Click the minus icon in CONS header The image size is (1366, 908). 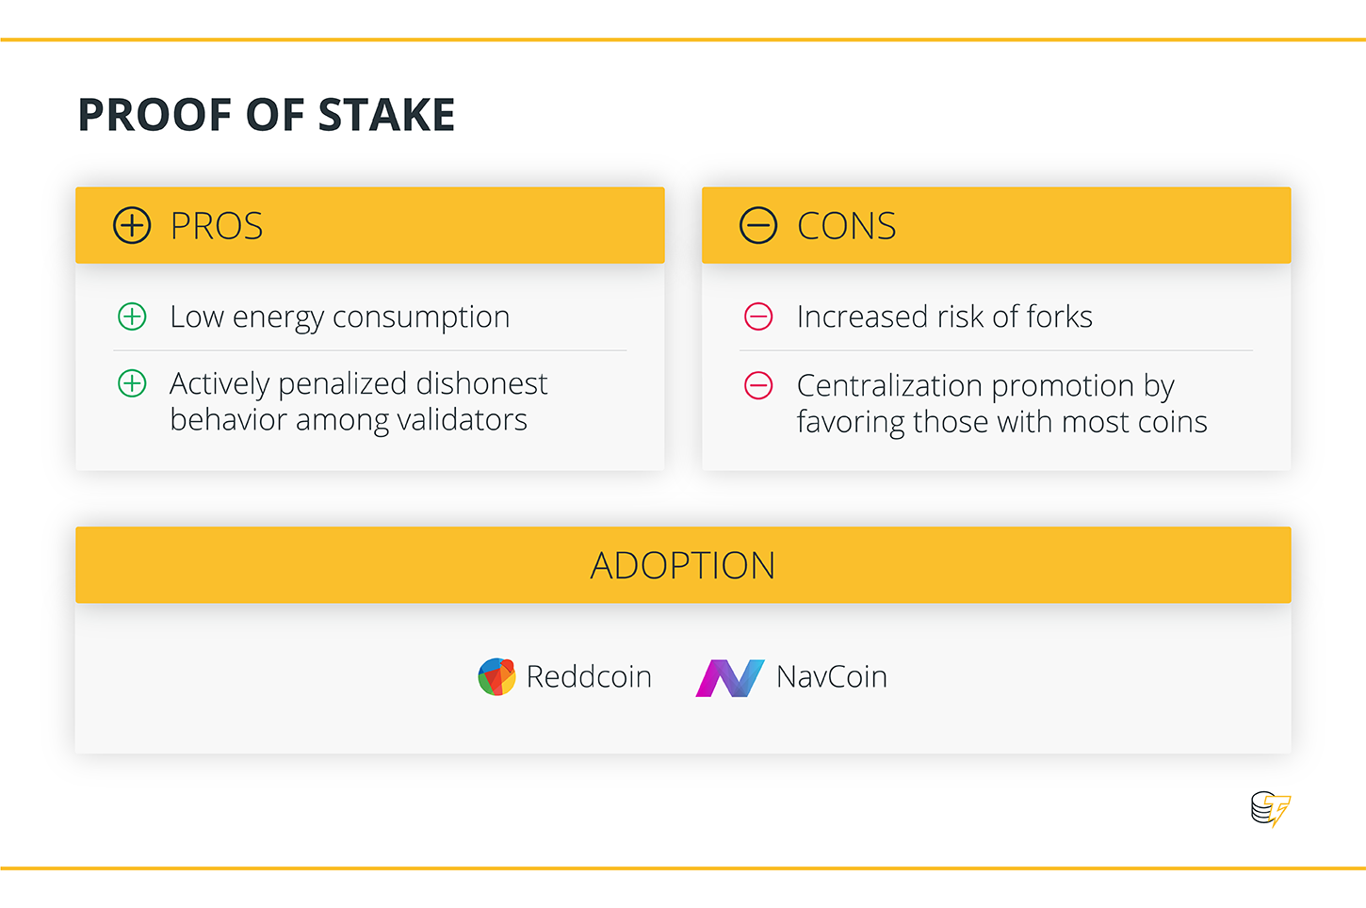click(x=758, y=226)
